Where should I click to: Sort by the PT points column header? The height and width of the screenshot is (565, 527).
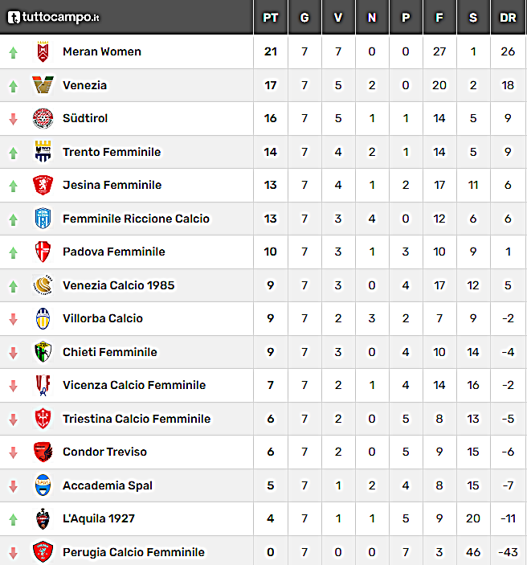coord(271,18)
